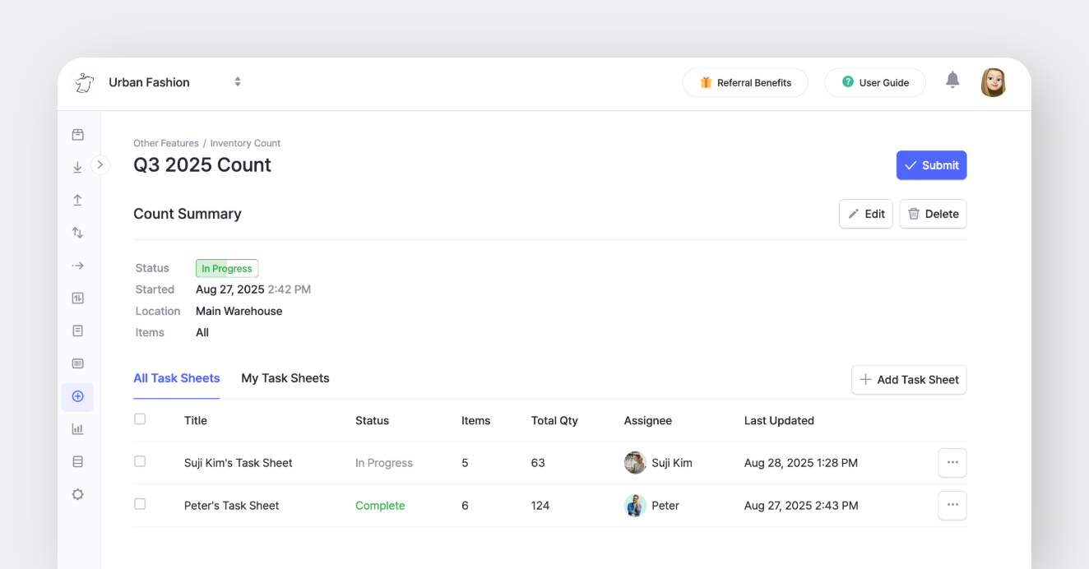Click the Inventory Count breadcrumb link

(x=245, y=142)
